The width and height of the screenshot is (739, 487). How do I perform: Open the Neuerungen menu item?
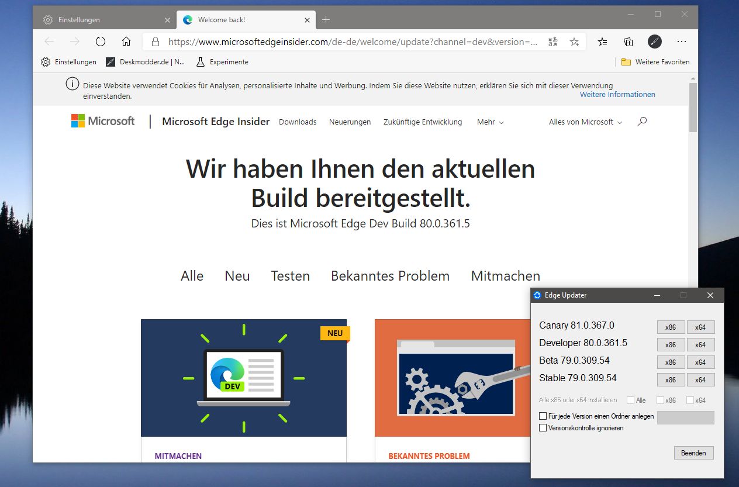pos(350,122)
